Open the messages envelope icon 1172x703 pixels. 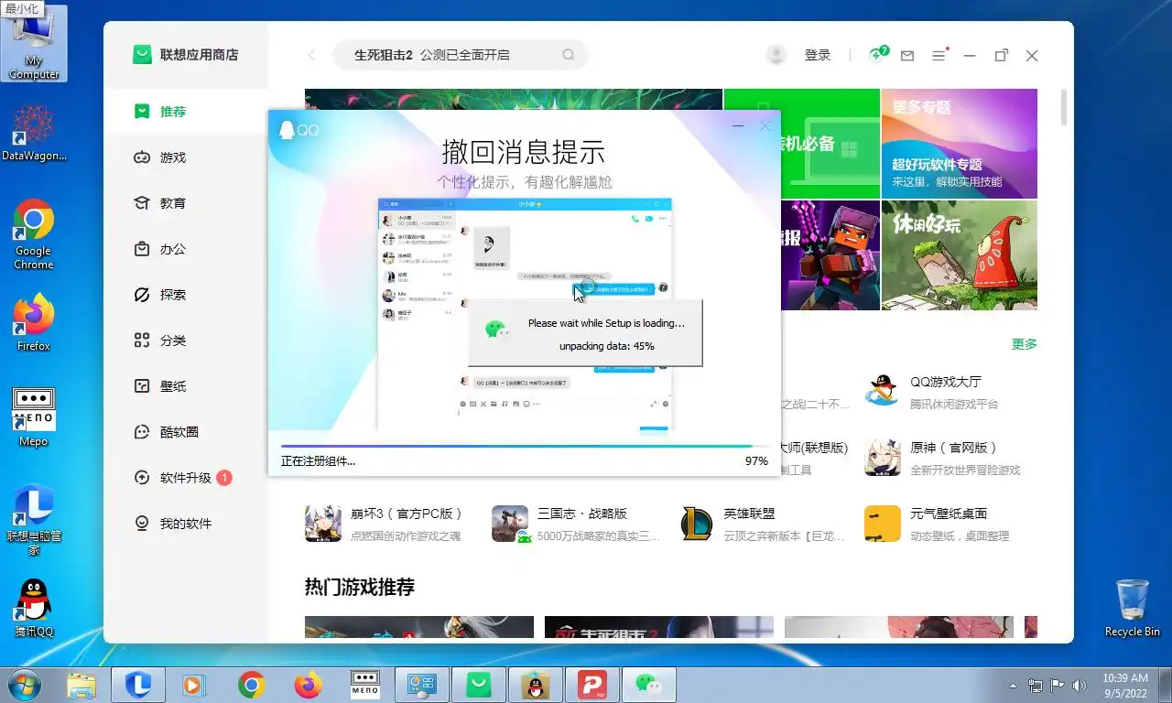tap(907, 56)
